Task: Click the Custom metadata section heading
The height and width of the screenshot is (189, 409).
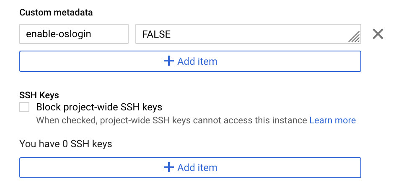Action: [x=56, y=12]
